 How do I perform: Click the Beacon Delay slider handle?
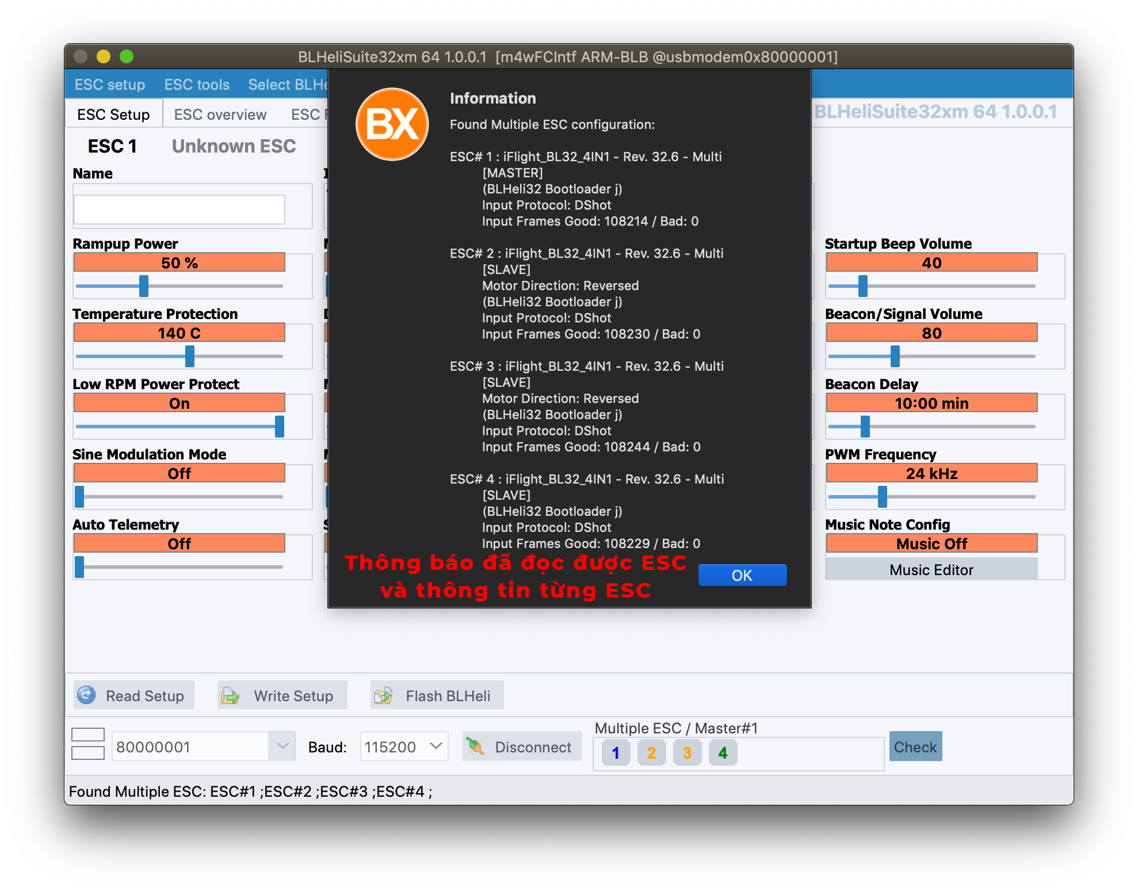pos(865,427)
